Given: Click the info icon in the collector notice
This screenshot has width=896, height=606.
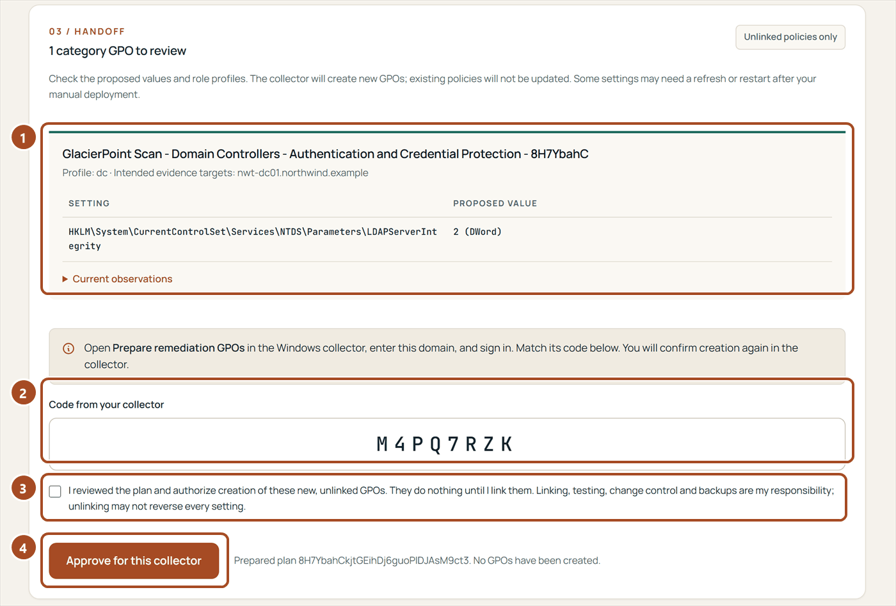Looking at the screenshot, I should point(68,349).
